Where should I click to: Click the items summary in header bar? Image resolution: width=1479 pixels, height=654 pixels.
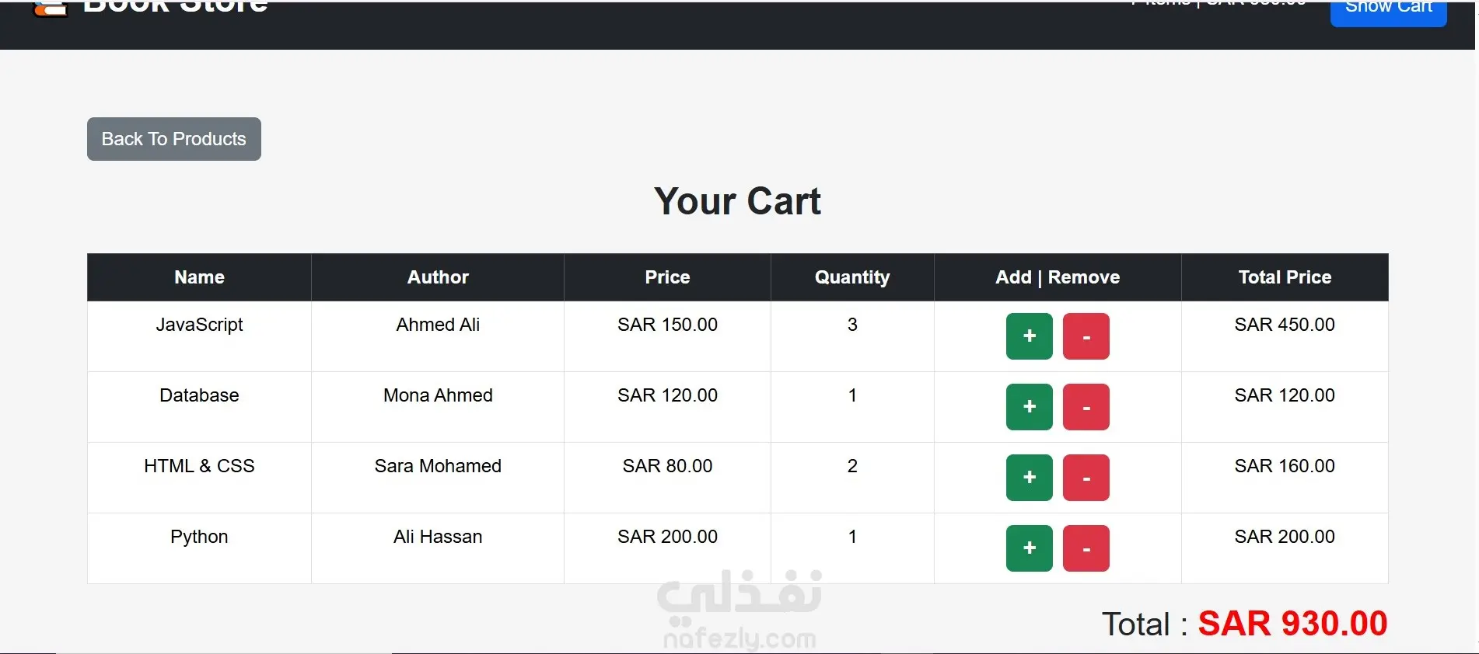[1219, 3]
